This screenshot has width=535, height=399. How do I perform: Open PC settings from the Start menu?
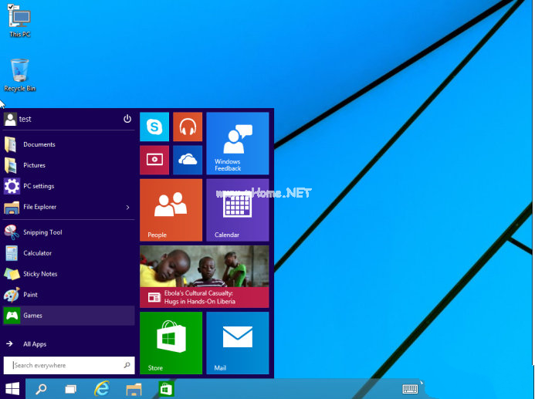(39, 186)
